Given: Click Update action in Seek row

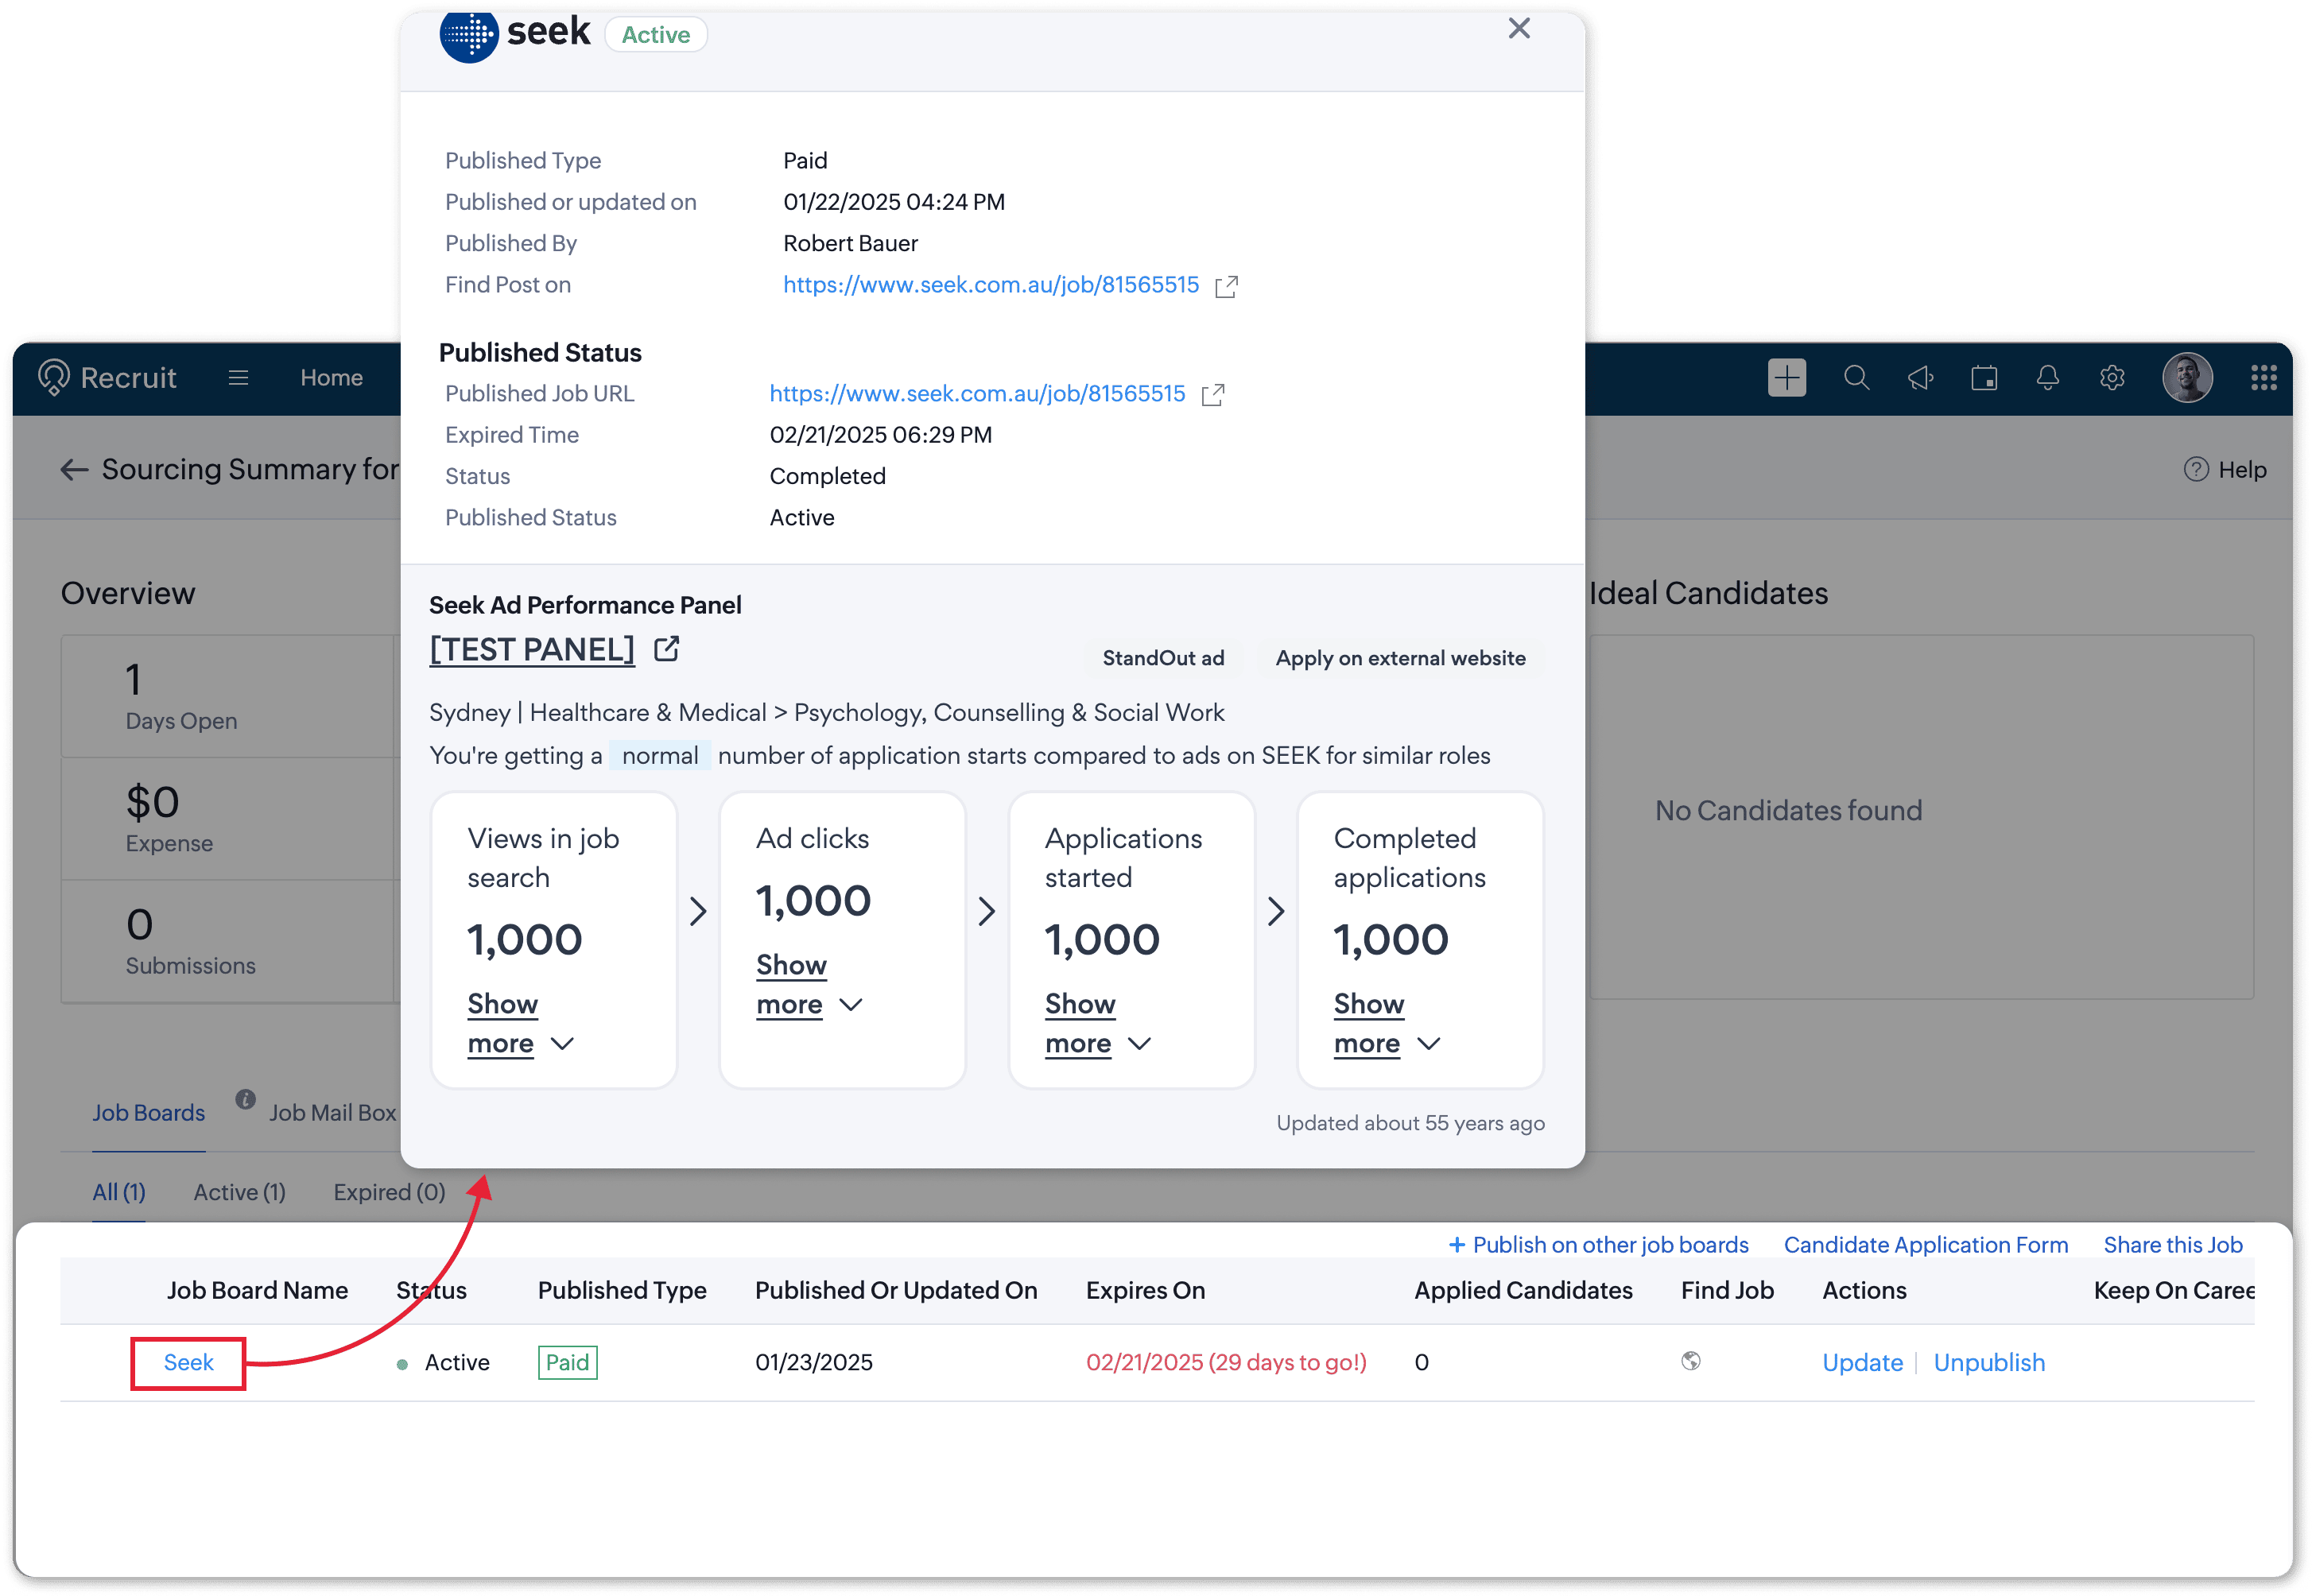Looking at the screenshot, I should pyautogui.click(x=1862, y=1363).
